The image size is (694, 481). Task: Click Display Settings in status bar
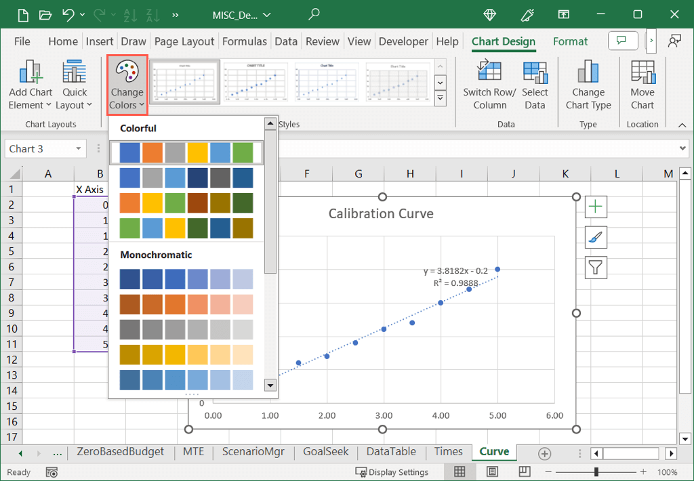pos(392,472)
